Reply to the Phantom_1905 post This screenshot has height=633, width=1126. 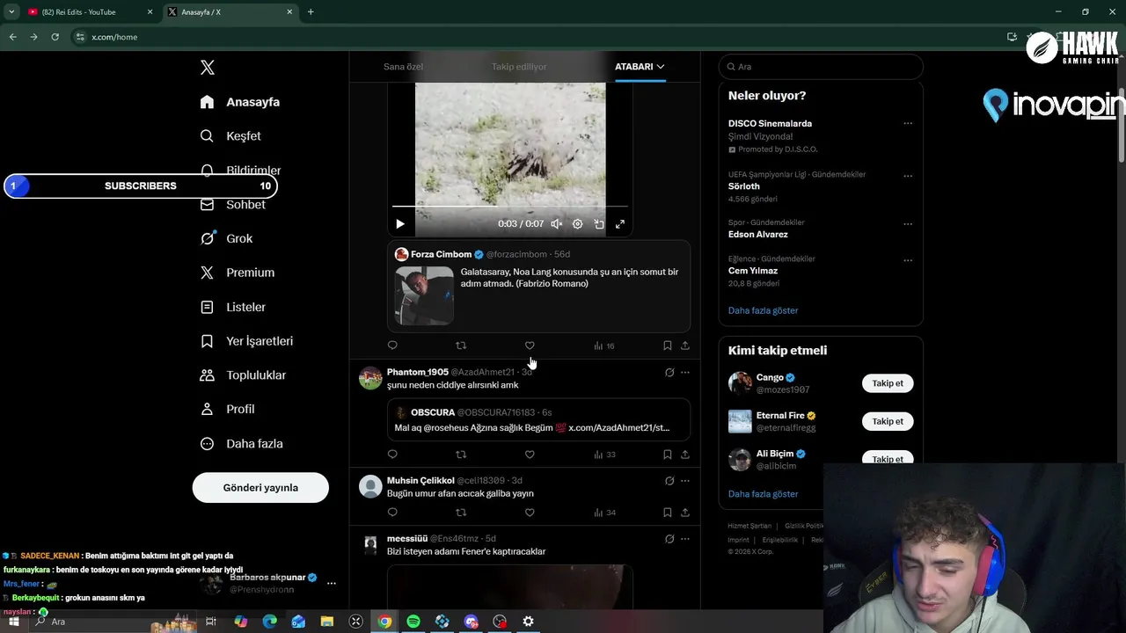[x=392, y=455]
